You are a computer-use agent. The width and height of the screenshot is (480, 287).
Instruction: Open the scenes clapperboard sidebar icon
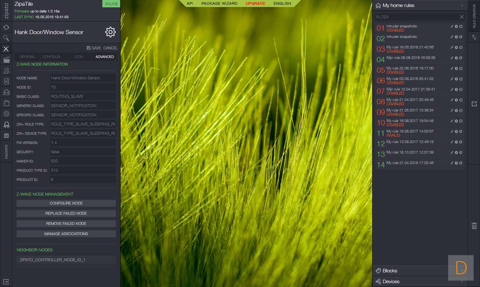tap(6, 60)
